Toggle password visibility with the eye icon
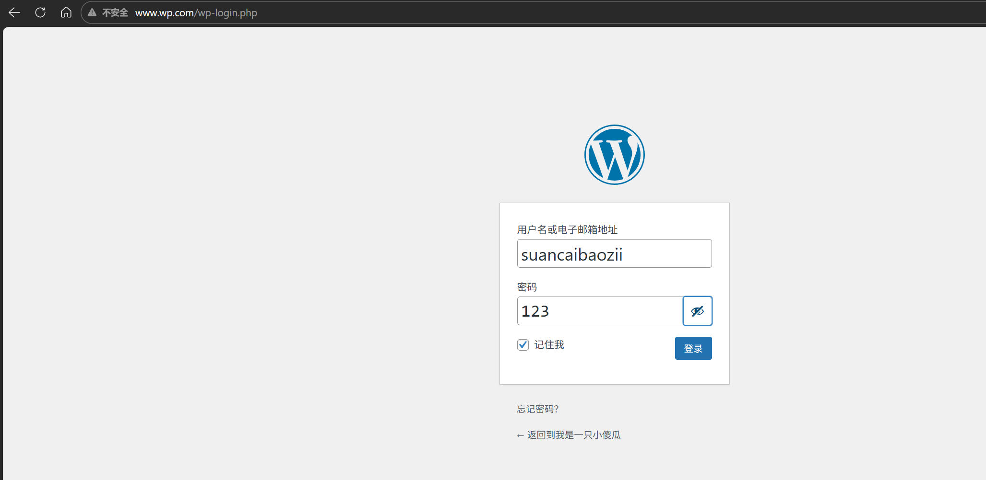Viewport: 986px width, 480px height. click(697, 311)
